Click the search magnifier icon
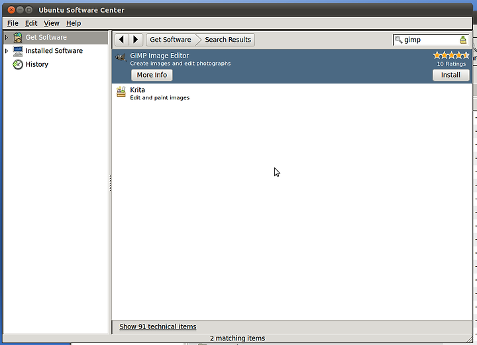This screenshot has height=345, width=477. coord(398,40)
